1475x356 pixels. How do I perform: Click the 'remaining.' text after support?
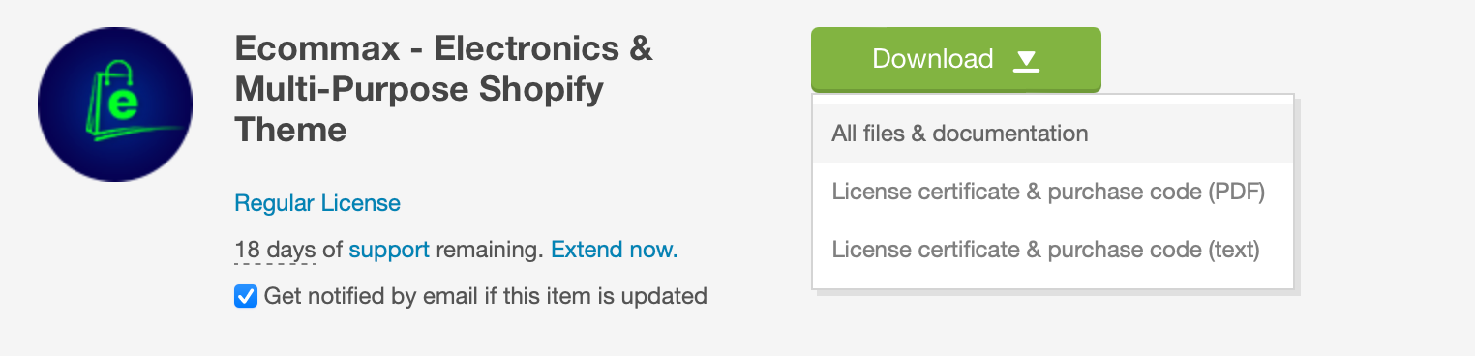pyautogui.click(x=490, y=251)
